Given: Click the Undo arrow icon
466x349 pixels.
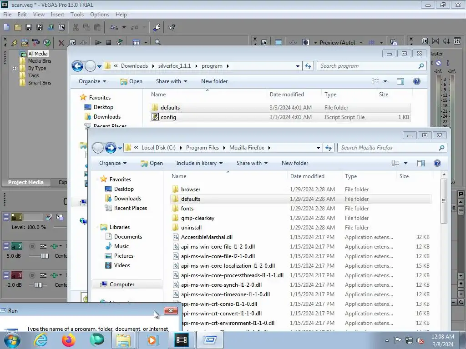Looking at the screenshot, I should click(114, 27).
